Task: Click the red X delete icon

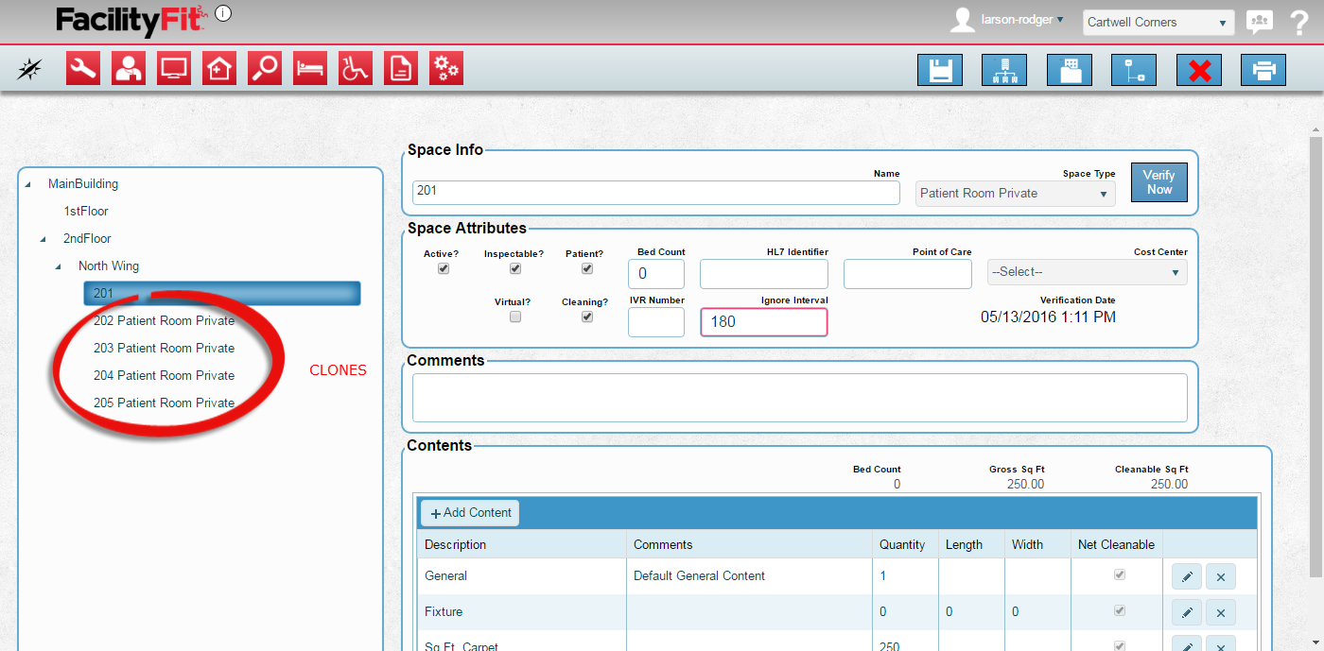Action: coord(1198,71)
